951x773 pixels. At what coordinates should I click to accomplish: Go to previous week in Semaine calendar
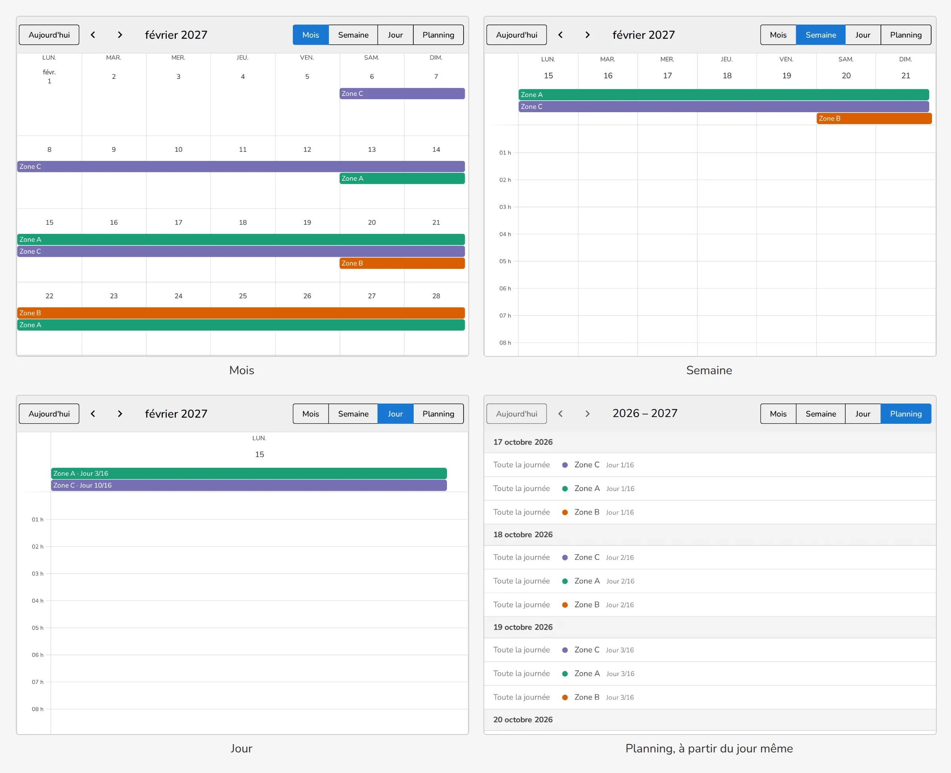point(560,35)
